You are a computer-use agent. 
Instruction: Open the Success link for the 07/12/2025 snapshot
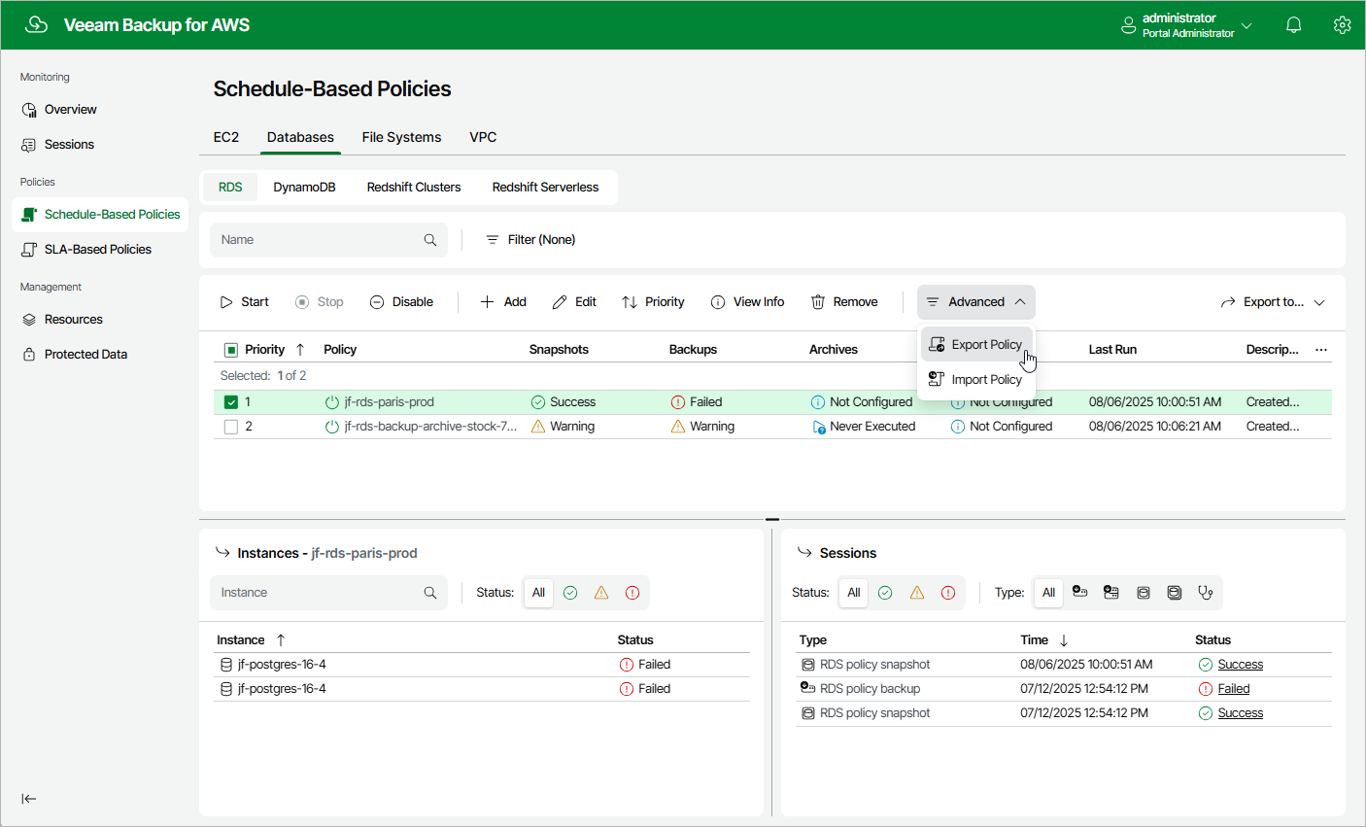pos(1241,713)
